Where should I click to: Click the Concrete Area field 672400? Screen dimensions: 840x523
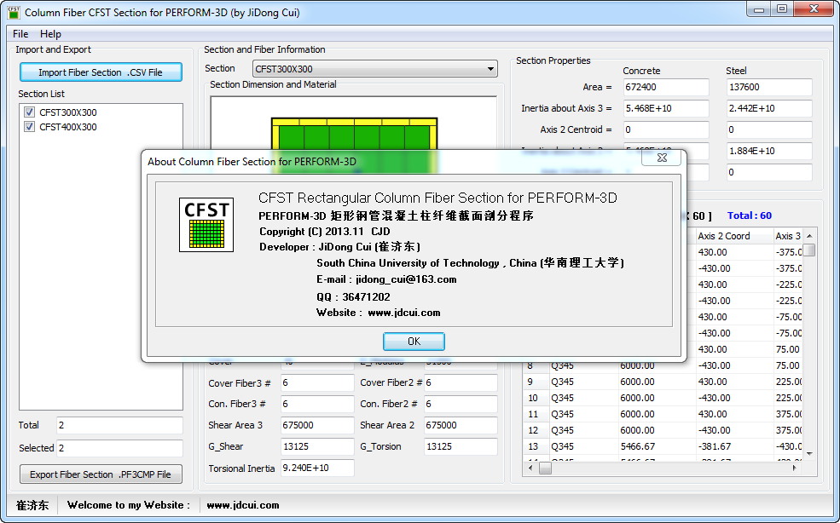(x=666, y=87)
